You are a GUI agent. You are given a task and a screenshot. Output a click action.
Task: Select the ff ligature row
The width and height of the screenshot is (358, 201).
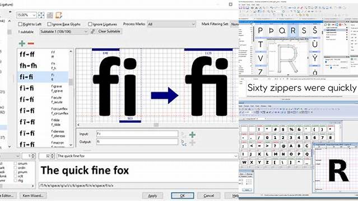pos(43,54)
